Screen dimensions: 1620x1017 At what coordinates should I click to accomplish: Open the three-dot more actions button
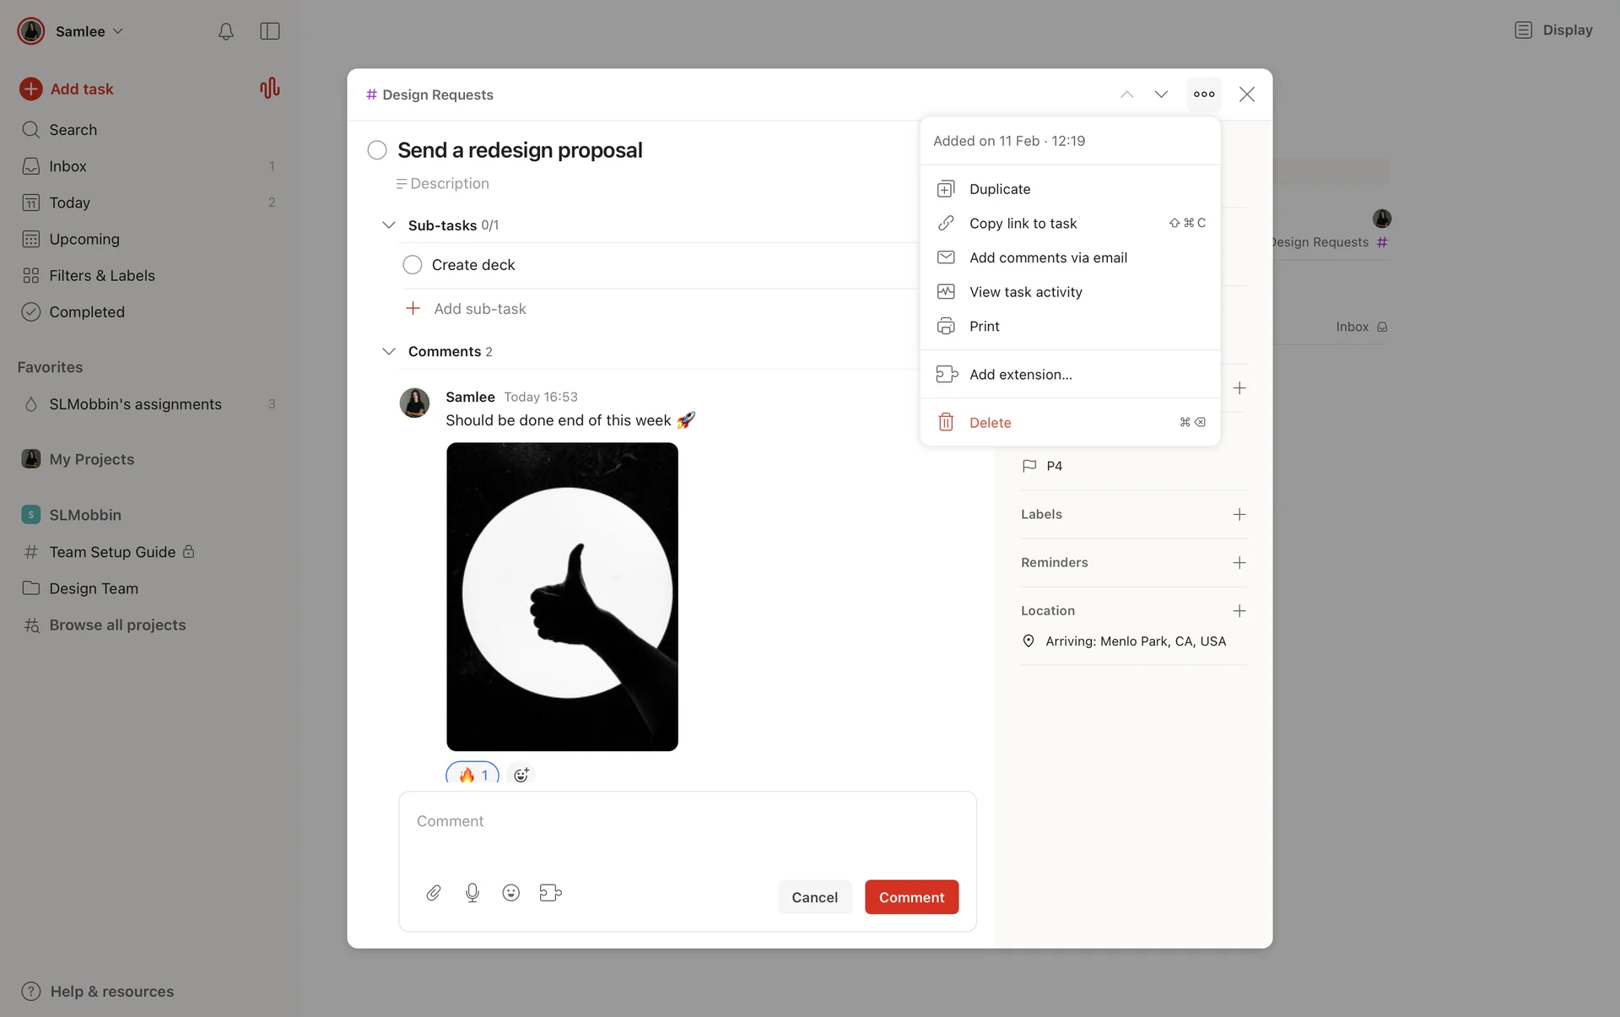click(x=1204, y=95)
